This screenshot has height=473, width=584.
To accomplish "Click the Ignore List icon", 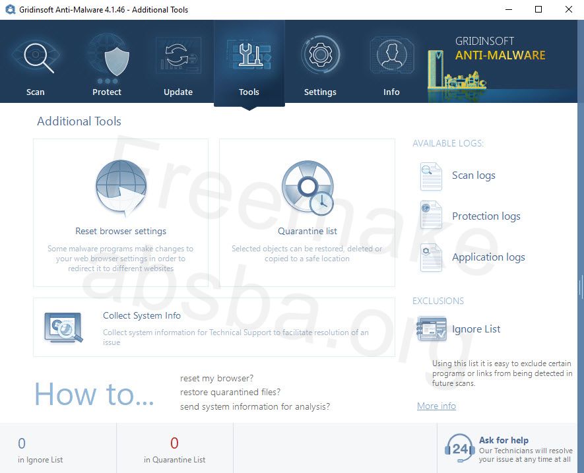I will (x=432, y=329).
